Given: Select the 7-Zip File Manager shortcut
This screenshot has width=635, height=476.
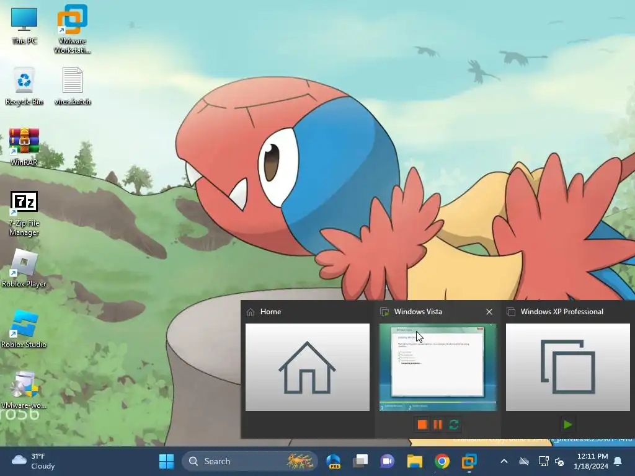Looking at the screenshot, I should click(x=24, y=214).
